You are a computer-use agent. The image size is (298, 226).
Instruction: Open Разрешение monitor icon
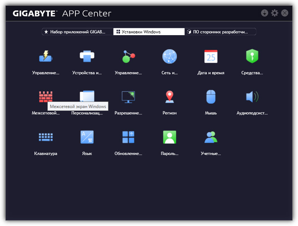coord(128,97)
